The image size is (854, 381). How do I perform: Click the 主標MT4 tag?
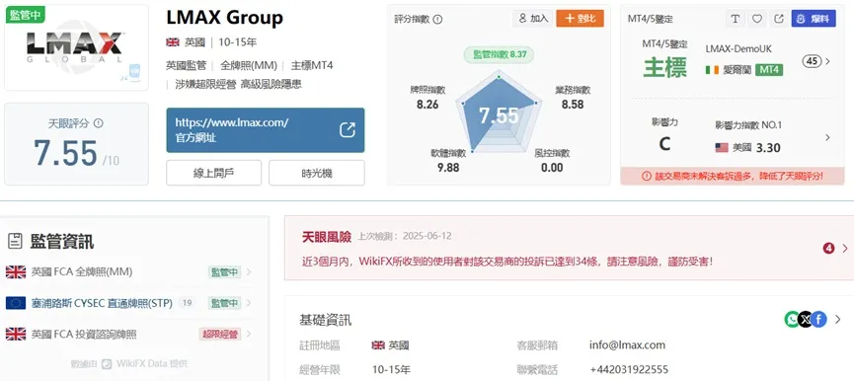pos(312,66)
